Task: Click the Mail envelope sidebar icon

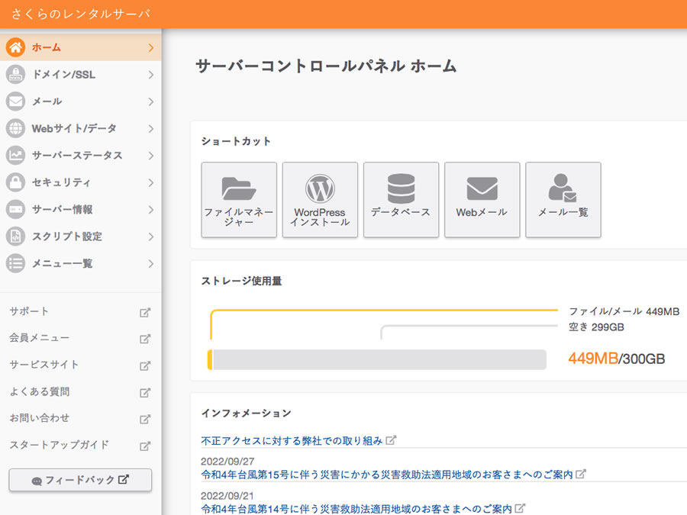Action: 16,101
